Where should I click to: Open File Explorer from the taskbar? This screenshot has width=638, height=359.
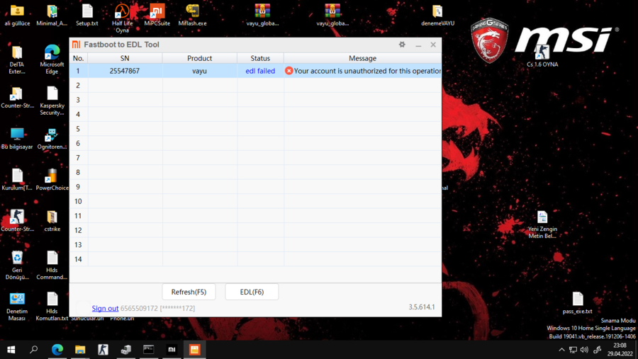(80, 350)
